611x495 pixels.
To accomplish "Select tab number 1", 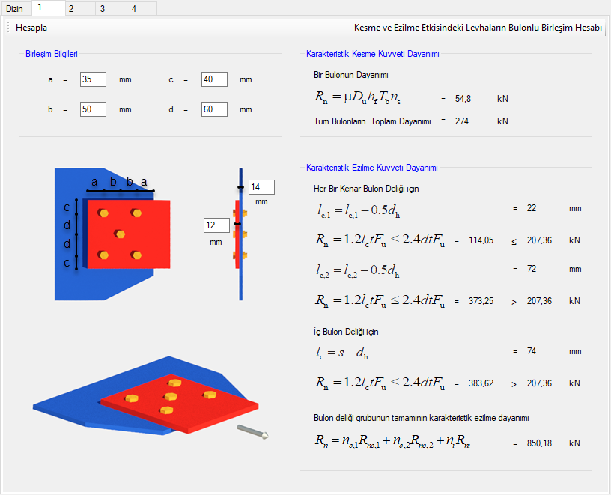I will point(49,7).
